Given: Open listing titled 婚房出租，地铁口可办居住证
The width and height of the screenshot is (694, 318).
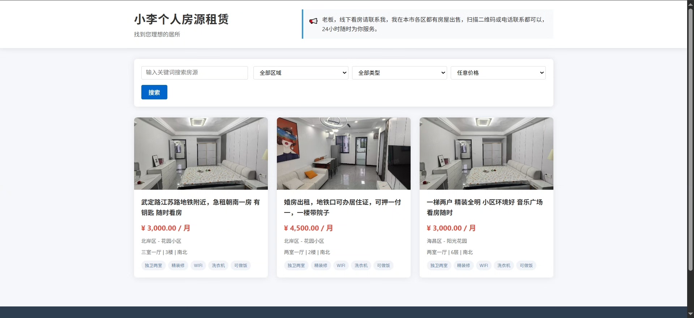Looking at the screenshot, I should [343, 207].
